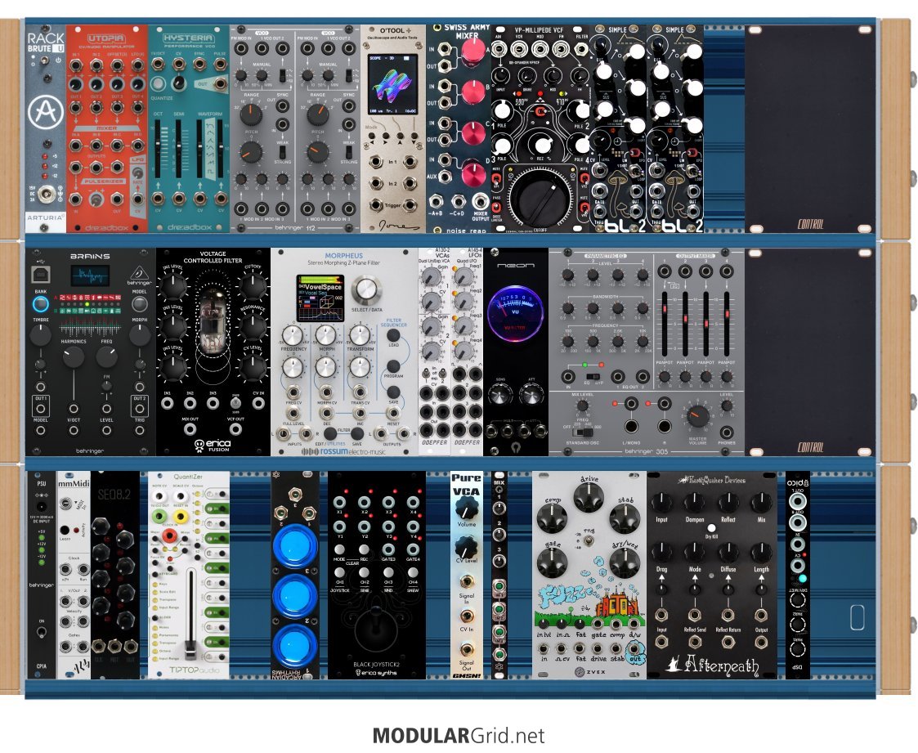Open the Erica Pico DSP module
Screen dimensions: 918x753
coord(797,575)
